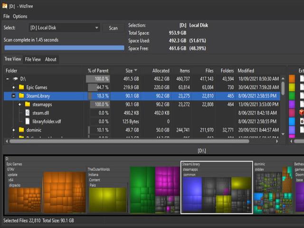Select the libraryfolder.vdf entry
This screenshot has width=304, height=228.
click(x=47, y=122)
